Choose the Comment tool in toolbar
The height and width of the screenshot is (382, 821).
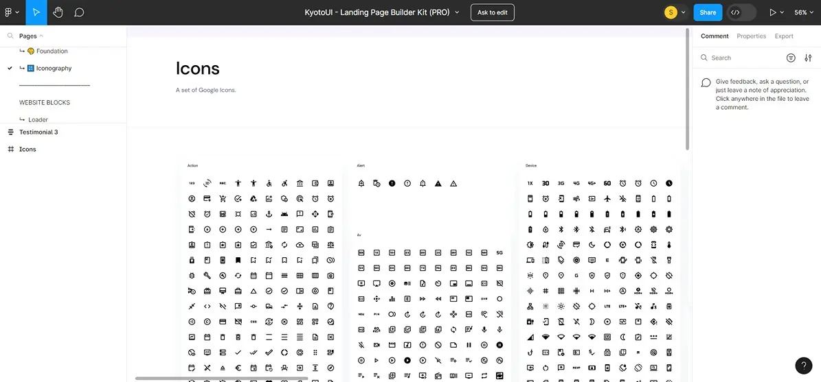(79, 12)
